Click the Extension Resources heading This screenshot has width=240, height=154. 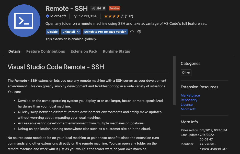(x=200, y=87)
